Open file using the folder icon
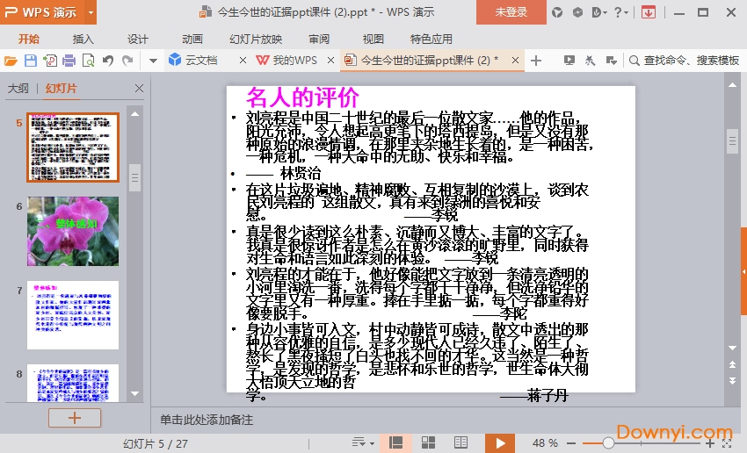This screenshot has width=747, height=453. [11, 61]
